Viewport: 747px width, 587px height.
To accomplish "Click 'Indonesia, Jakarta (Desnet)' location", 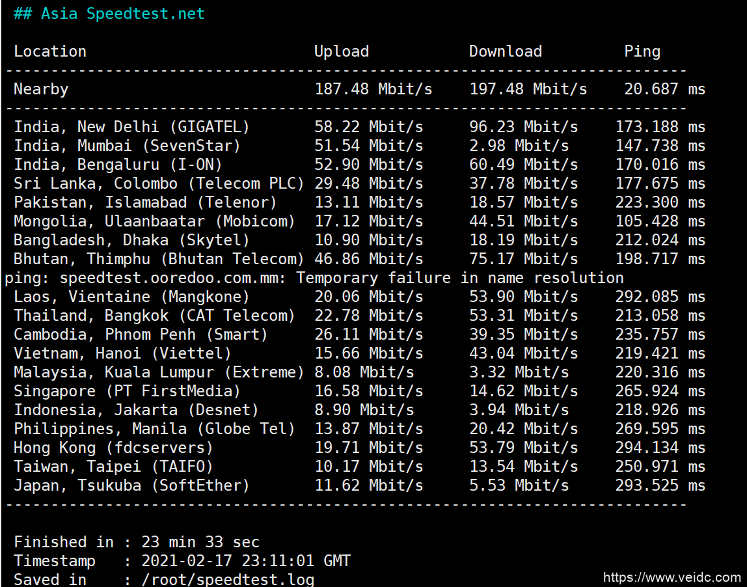I will (136, 410).
